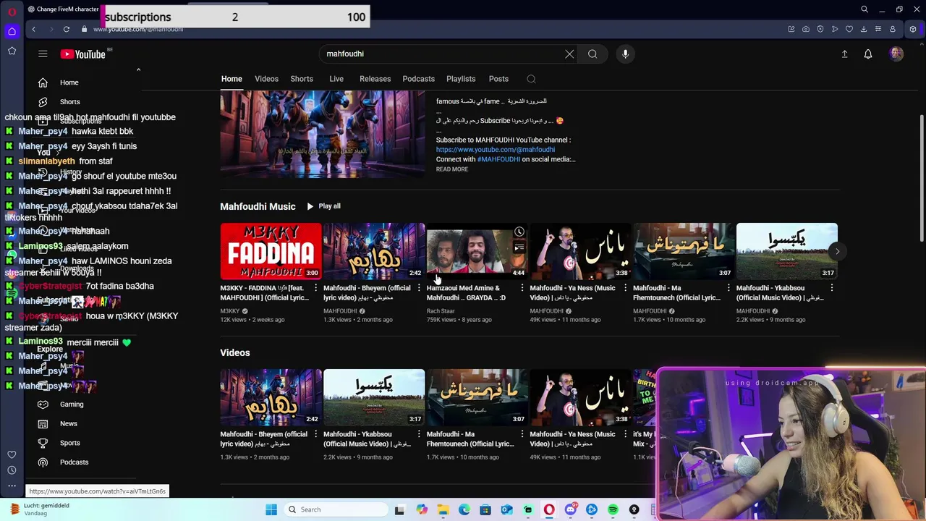This screenshot has height=521, width=926.
Task: Play the featured channel trailer thumbnail
Action: (x=323, y=134)
